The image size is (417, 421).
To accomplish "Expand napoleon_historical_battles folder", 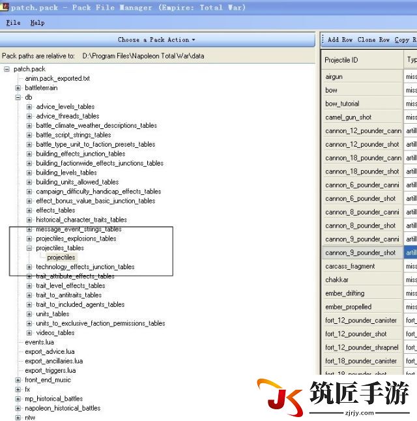I will tap(18, 409).
